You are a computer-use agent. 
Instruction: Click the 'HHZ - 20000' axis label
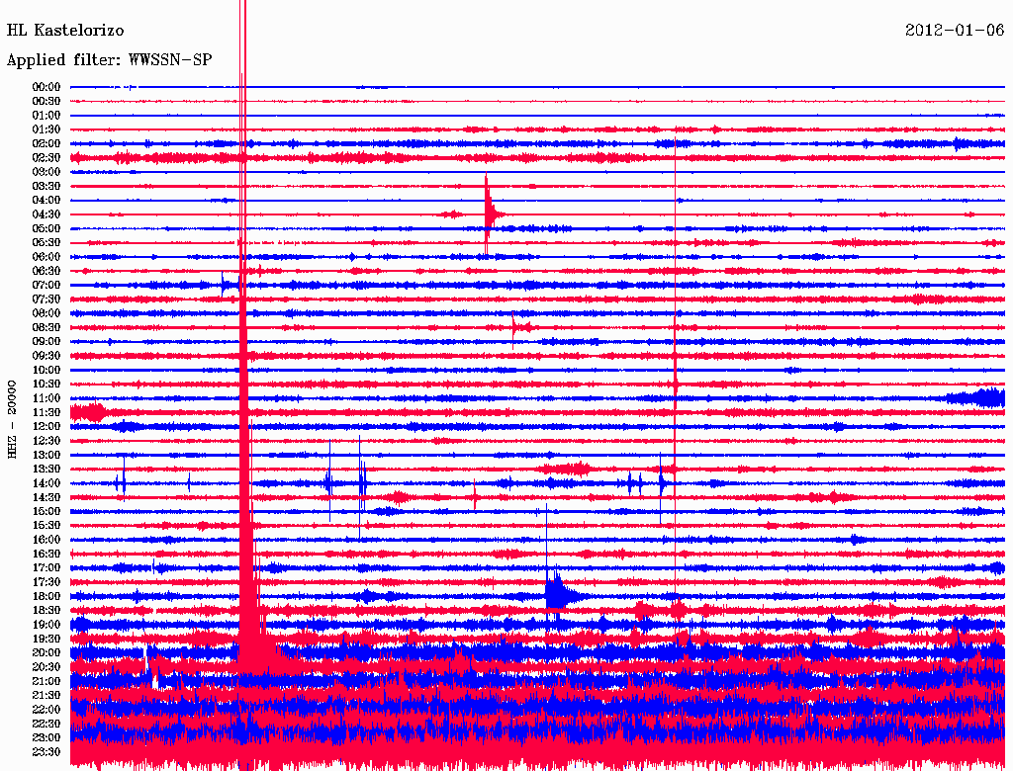pos(12,420)
